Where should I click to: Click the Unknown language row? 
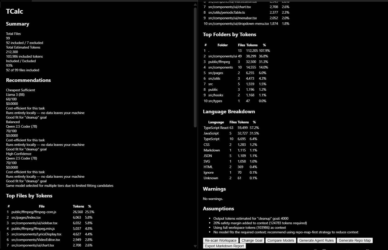(x=231, y=178)
